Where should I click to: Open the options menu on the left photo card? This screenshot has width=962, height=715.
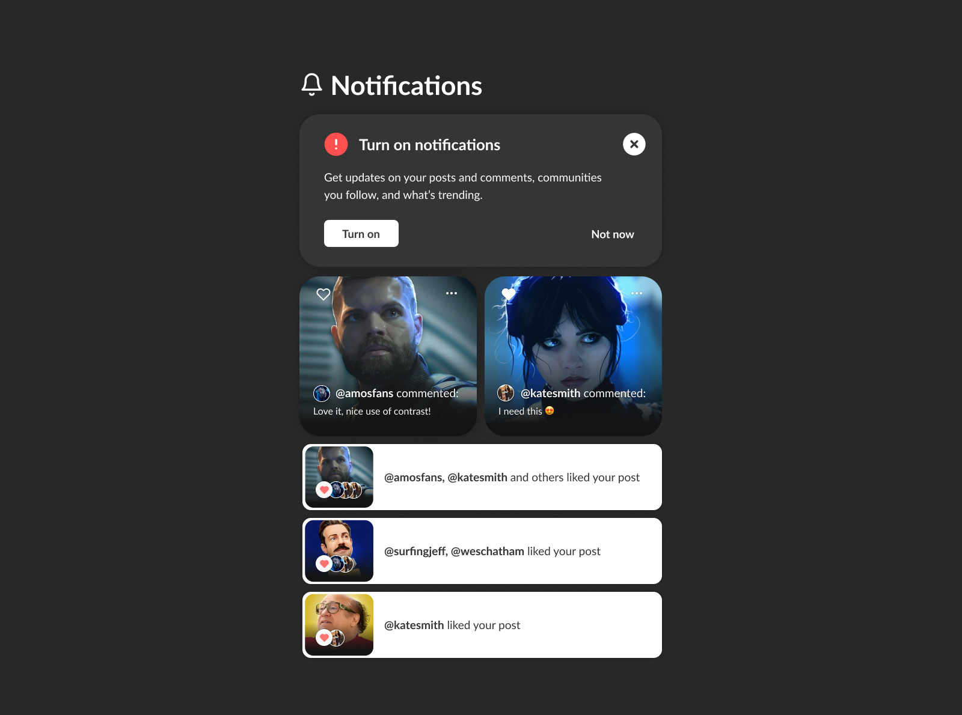(452, 293)
